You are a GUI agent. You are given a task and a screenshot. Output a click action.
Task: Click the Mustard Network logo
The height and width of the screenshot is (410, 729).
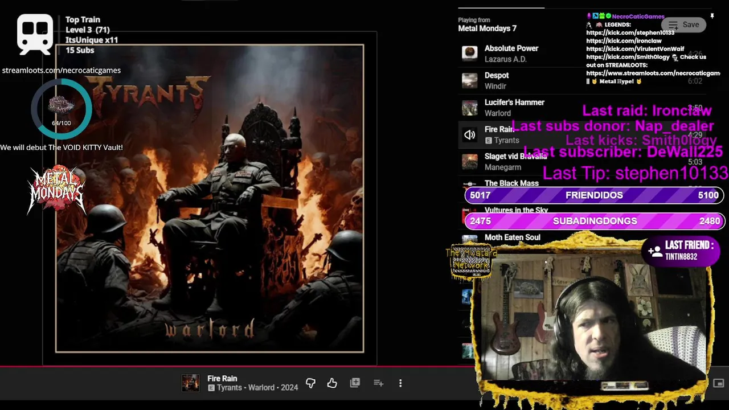pyautogui.click(x=471, y=261)
